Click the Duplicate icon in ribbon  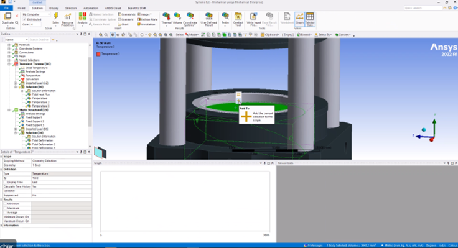click(8, 16)
